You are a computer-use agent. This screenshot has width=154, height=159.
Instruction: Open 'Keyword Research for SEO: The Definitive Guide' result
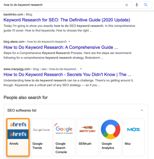(x=67, y=20)
